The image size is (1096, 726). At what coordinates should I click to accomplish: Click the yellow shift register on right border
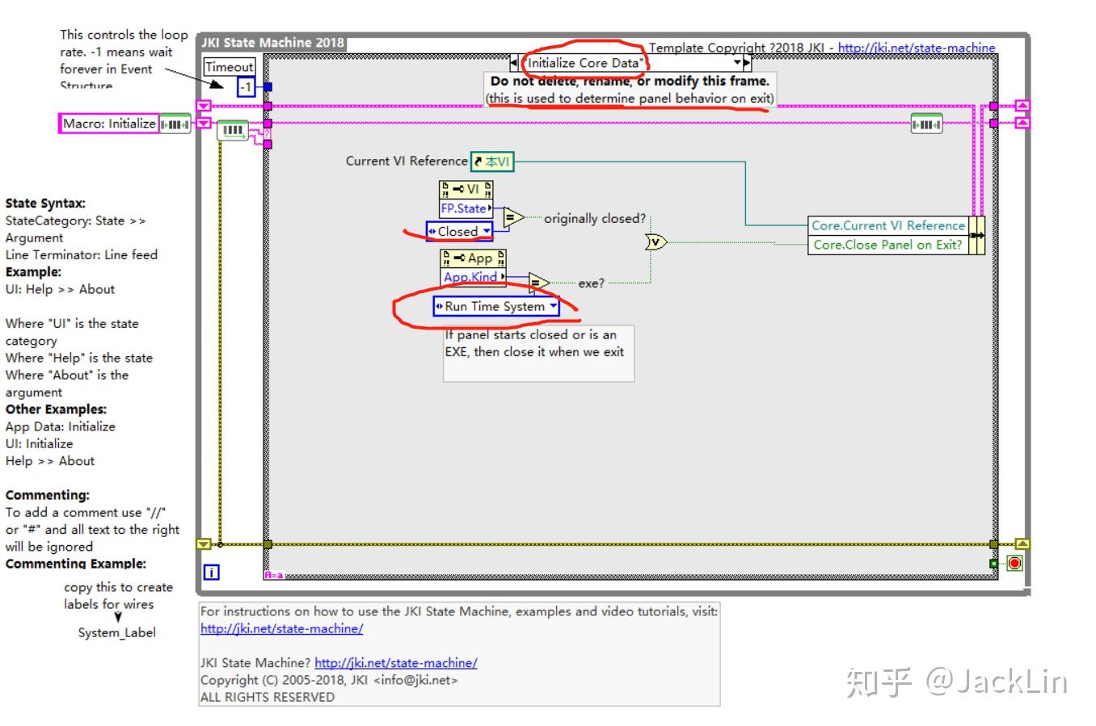click(1022, 544)
